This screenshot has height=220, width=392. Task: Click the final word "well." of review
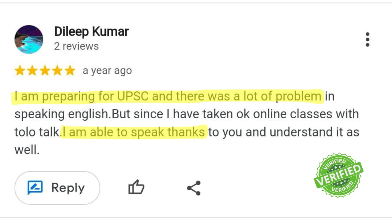click(27, 150)
